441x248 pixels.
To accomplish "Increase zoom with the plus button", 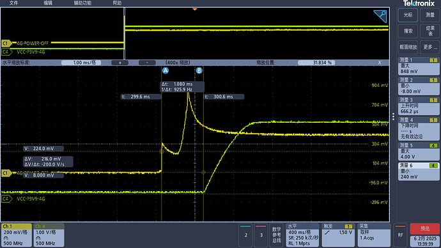I will (120, 63).
